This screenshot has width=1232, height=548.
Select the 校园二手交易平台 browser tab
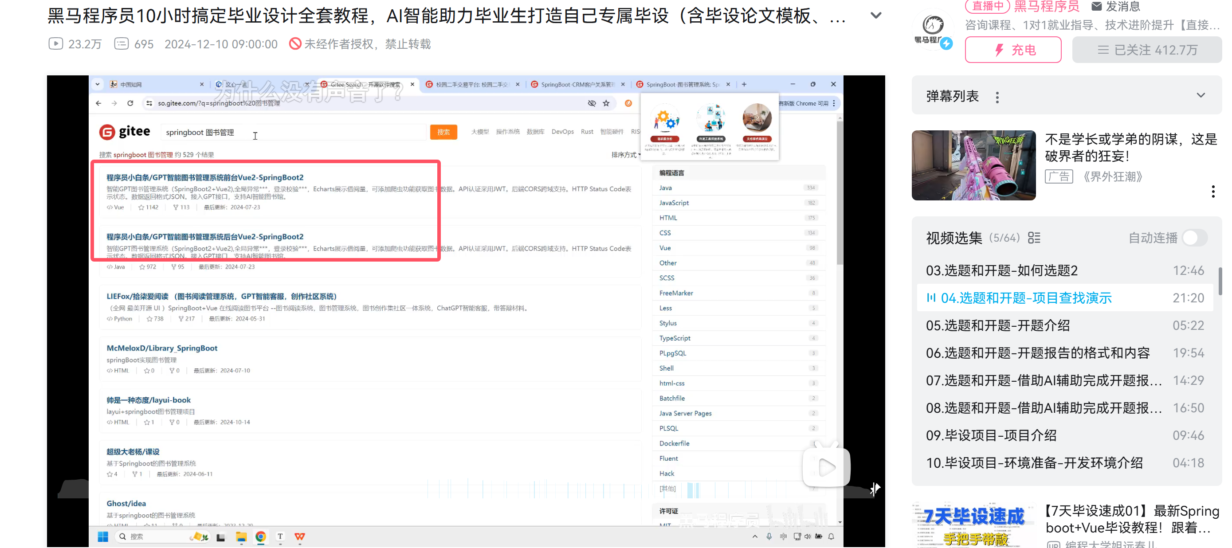pos(472,84)
